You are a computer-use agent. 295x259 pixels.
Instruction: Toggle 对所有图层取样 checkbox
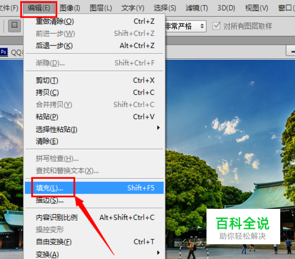click(217, 26)
